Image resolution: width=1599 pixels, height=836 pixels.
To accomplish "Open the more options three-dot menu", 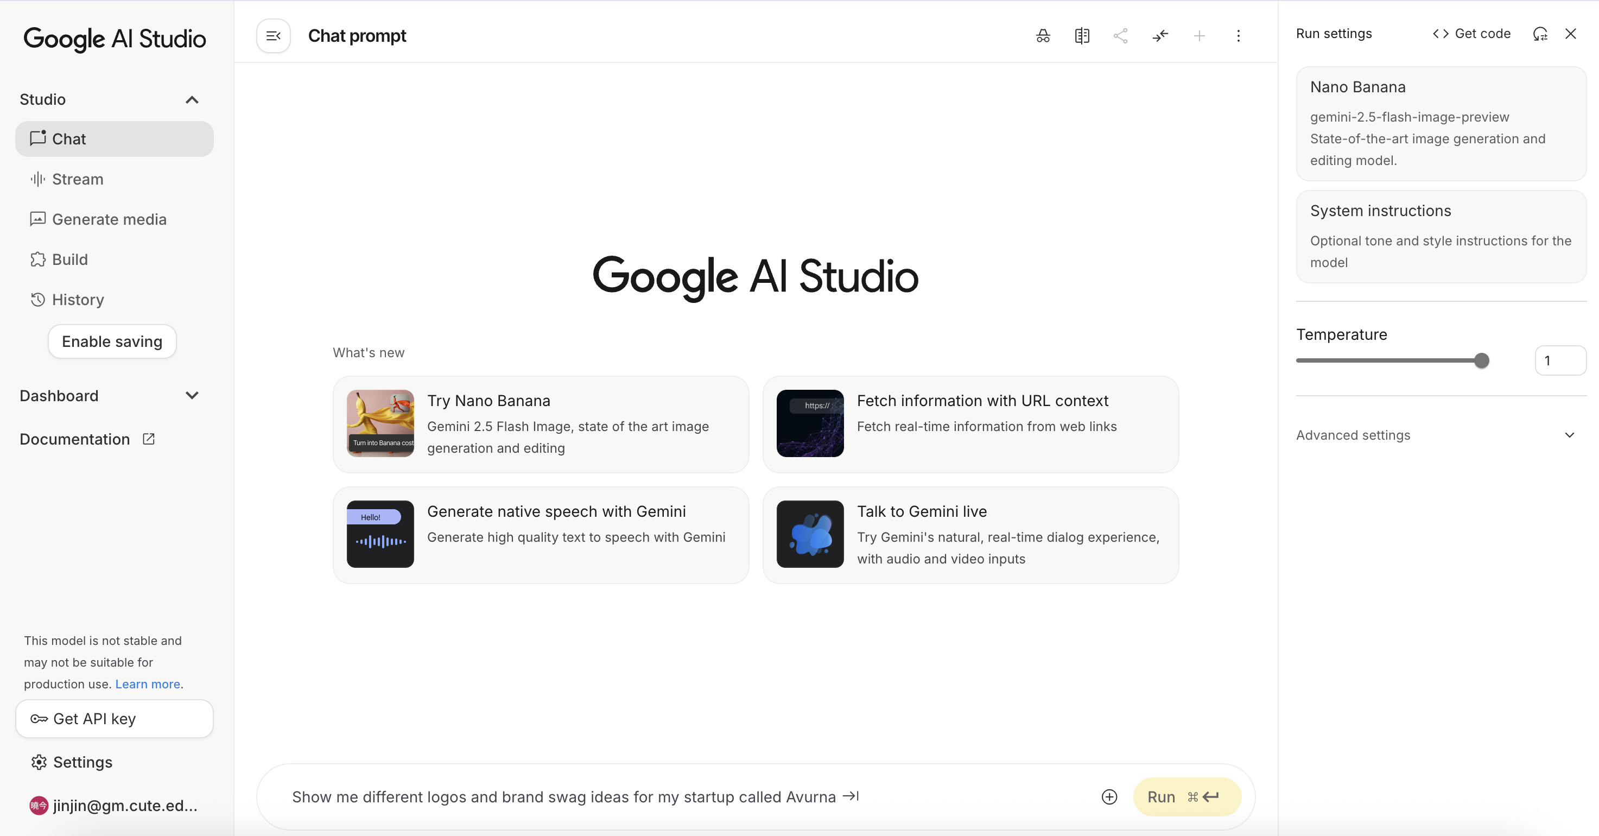I will click(x=1239, y=36).
